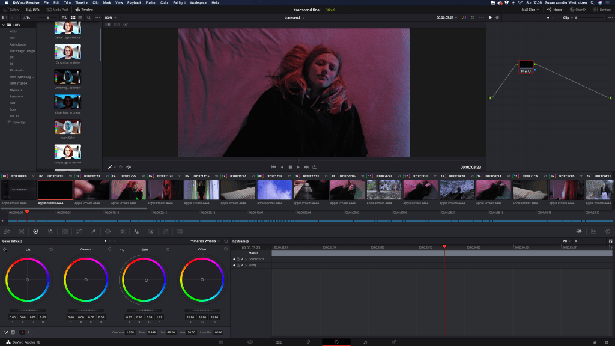The width and height of the screenshot is (615, 346).
Task: Toggle Corrector 1 keyframe lock
Action: (x=238, y=259)
